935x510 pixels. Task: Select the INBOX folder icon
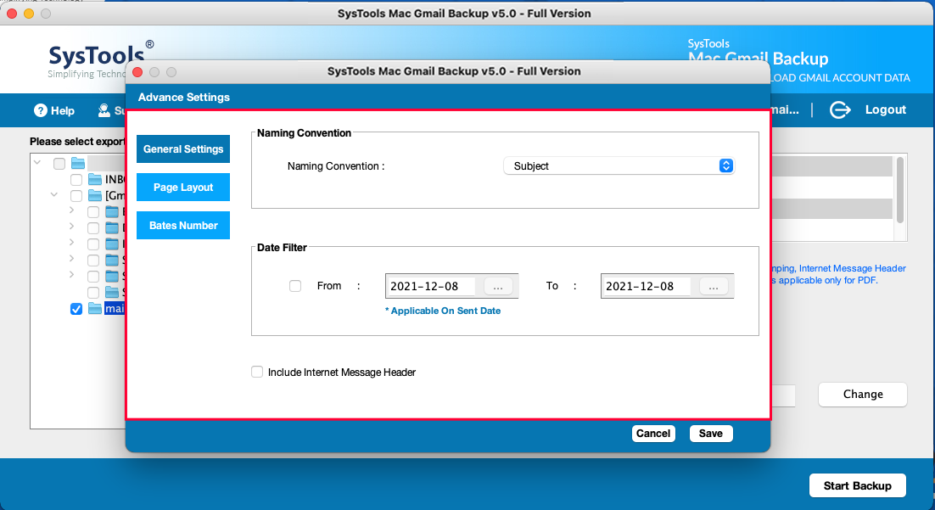tap(95, 179)
